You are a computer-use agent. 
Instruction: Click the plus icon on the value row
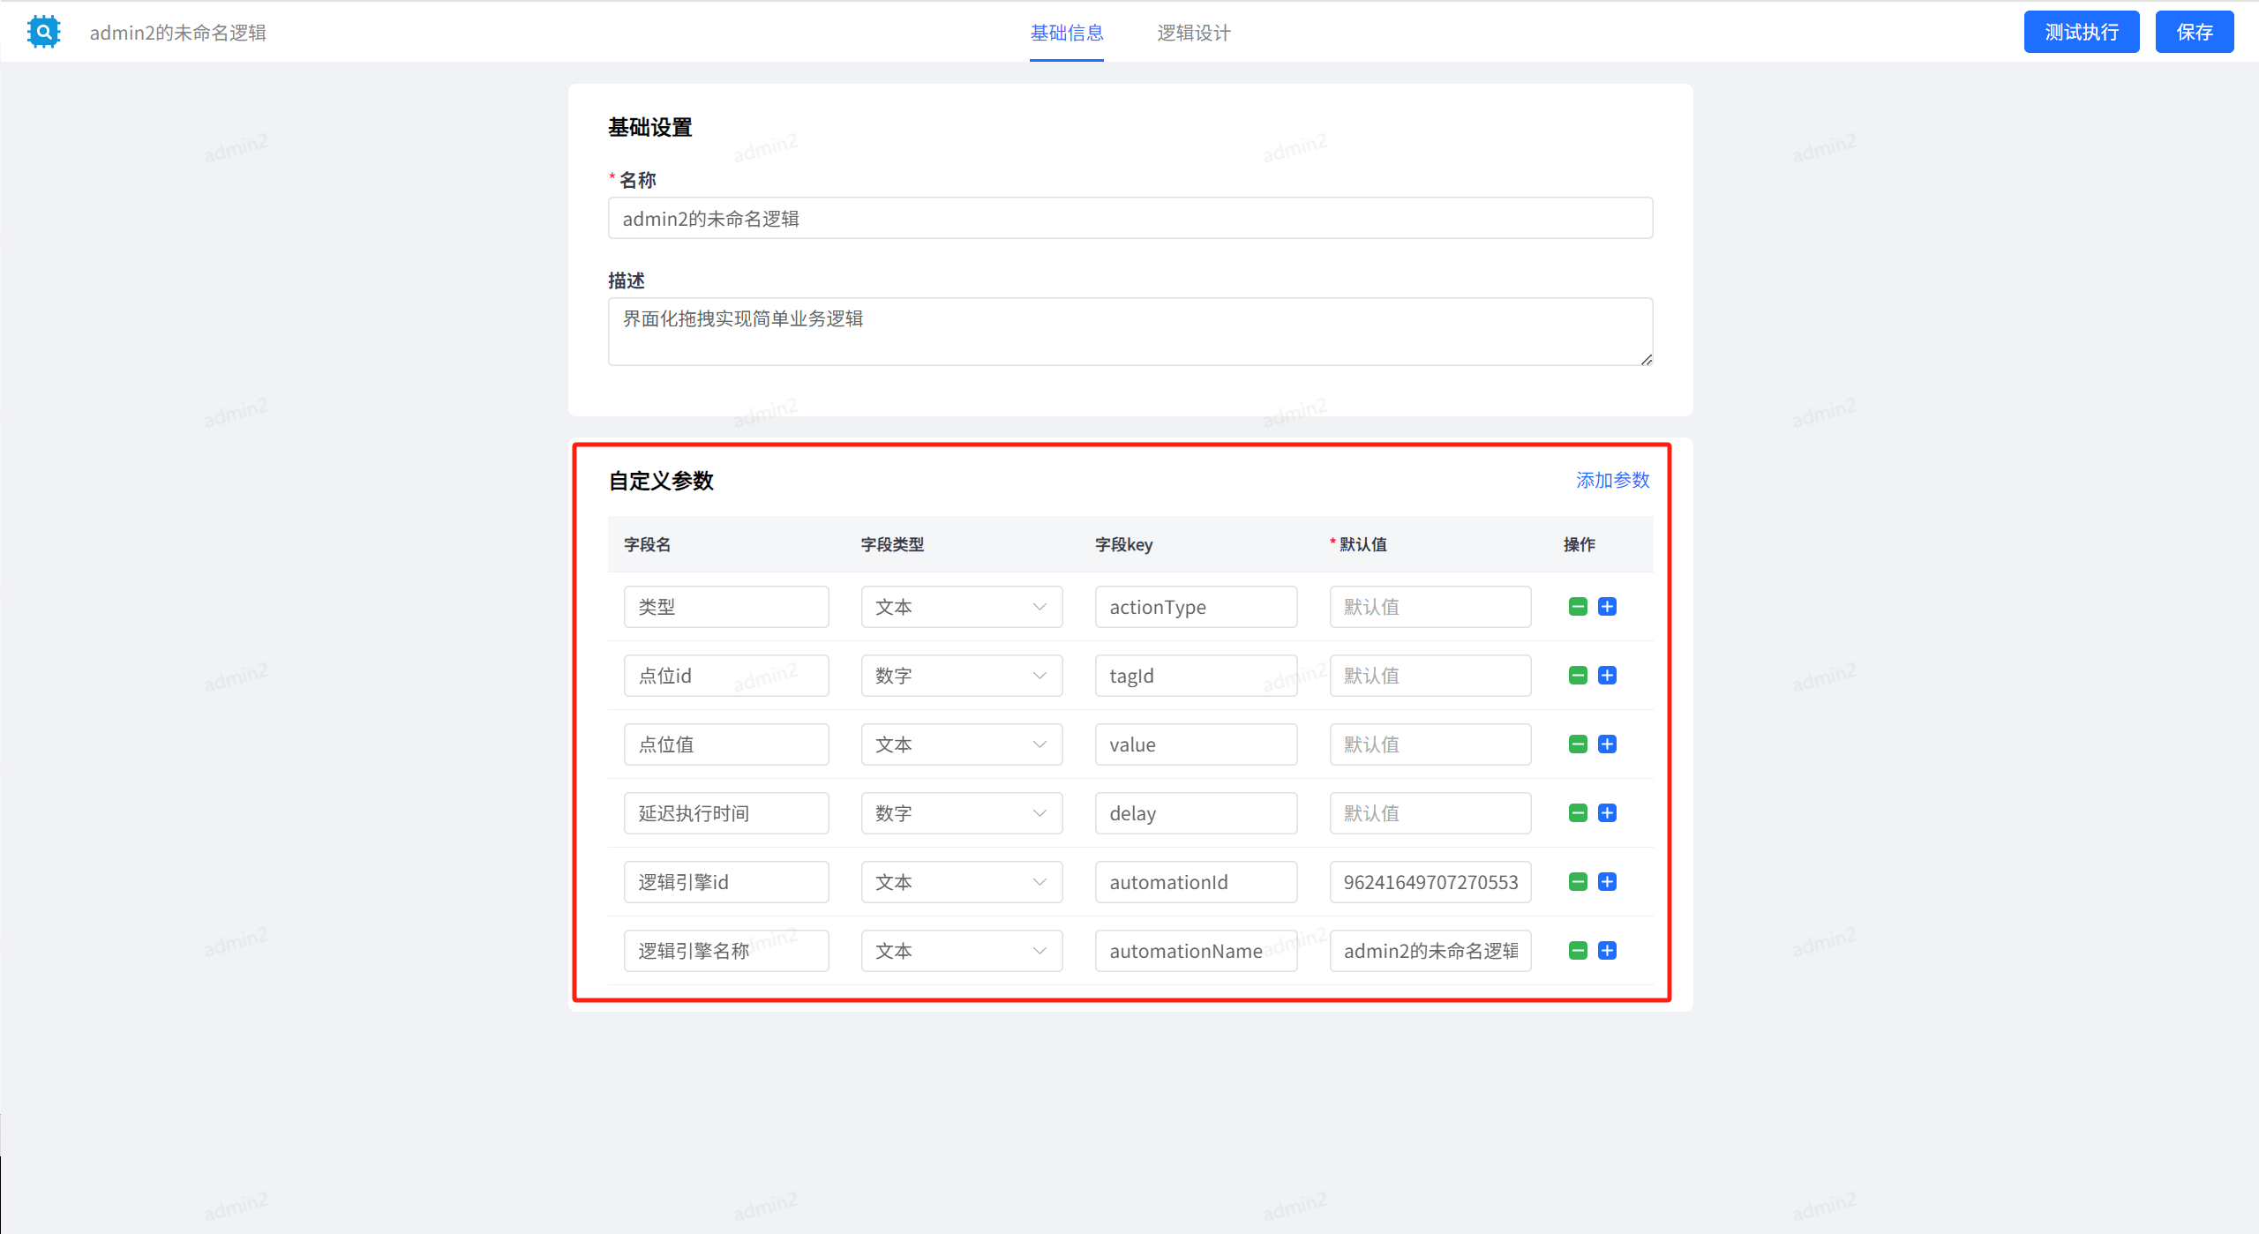coord(1607,744)
